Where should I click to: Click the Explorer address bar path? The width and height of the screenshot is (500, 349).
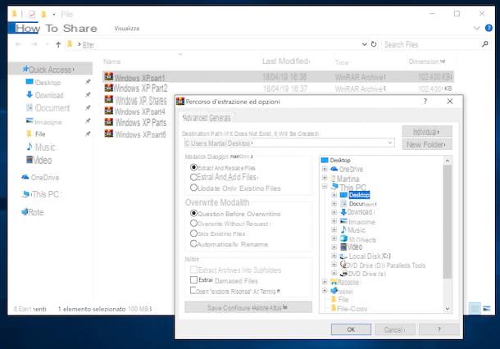(214, 44)
